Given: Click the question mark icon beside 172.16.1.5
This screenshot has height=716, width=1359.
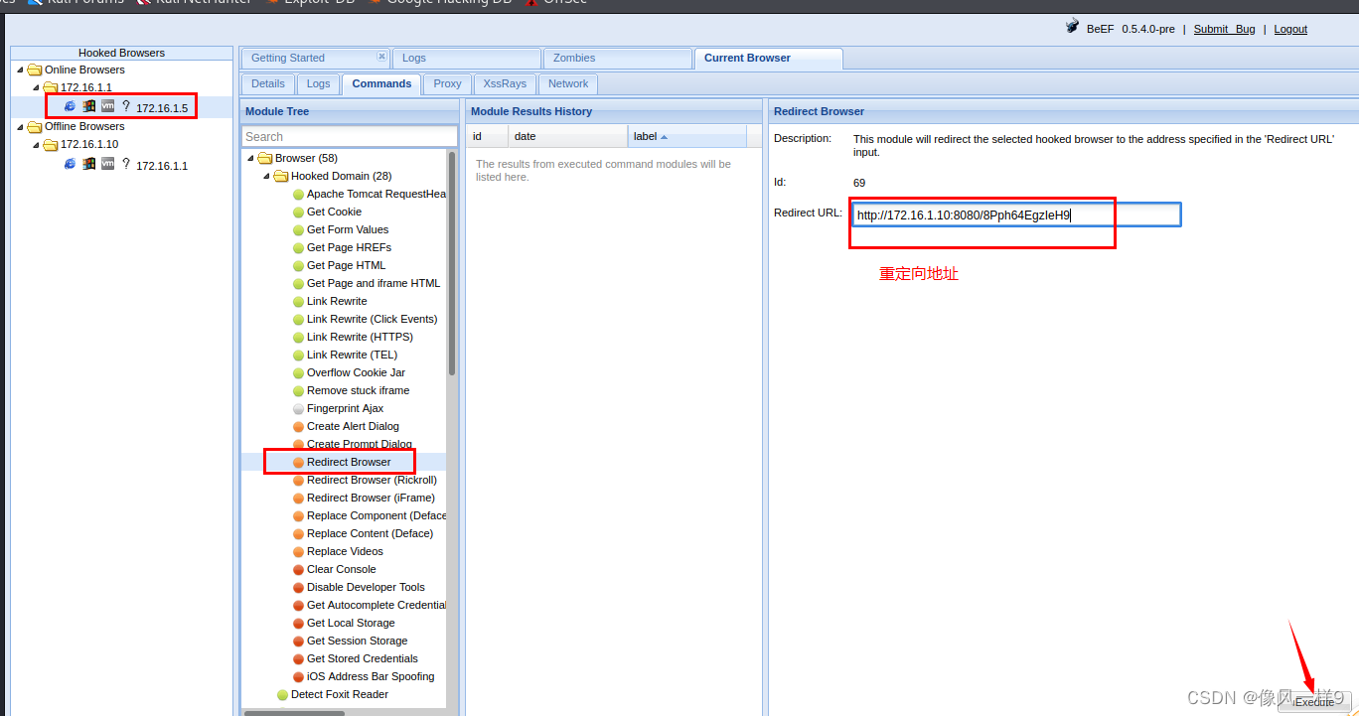Looking at the screenshot, I should click(x=126, y=106).
